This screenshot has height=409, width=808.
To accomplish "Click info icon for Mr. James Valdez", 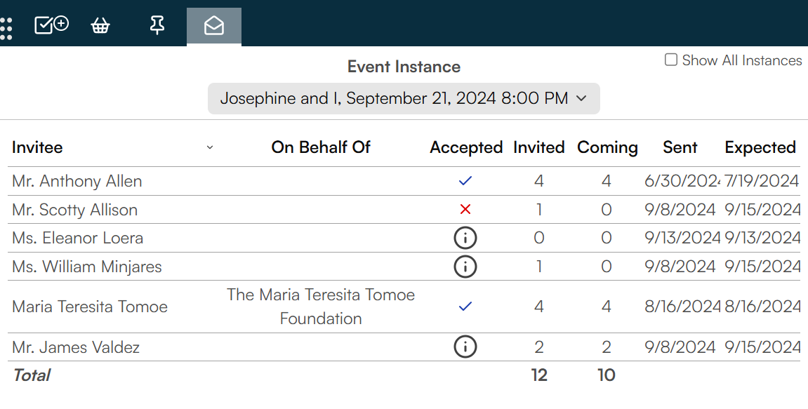I will click(465, 347).
